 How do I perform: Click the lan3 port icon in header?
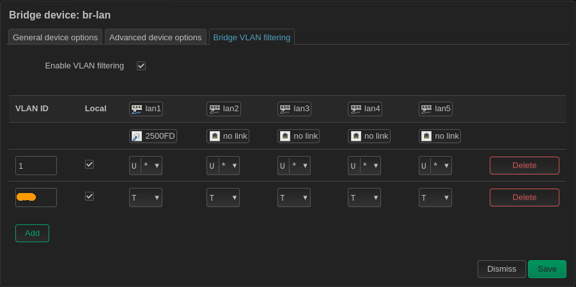click(285, 109)
